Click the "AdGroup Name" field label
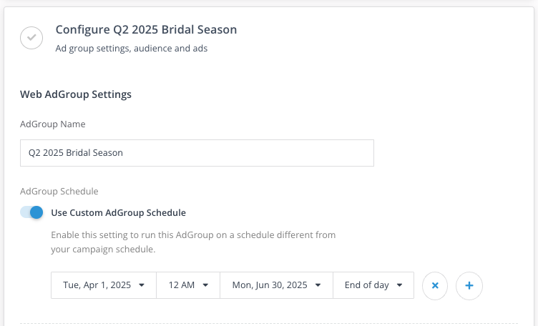 52,124
